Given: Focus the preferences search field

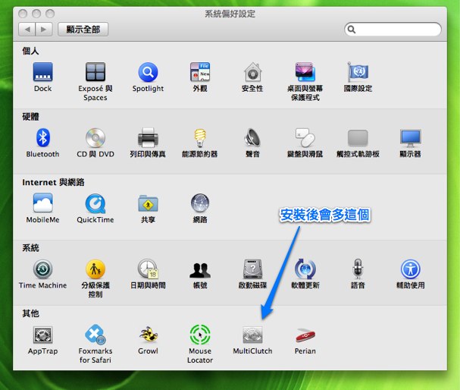Looking at the screenshot, I should 393,30.
